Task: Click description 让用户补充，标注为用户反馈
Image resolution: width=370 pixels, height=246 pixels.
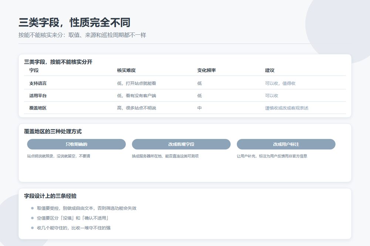Action: click(x=272, y=156)
